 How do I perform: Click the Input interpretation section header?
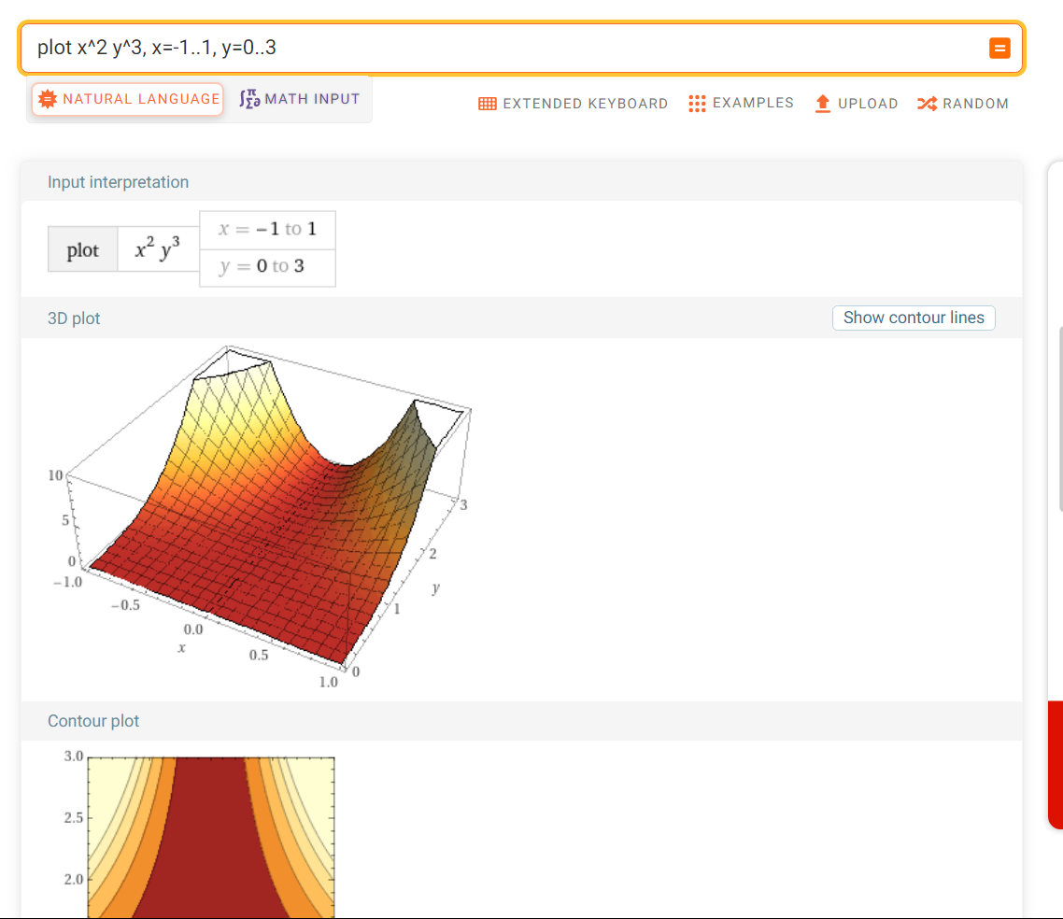coord(118,182)
